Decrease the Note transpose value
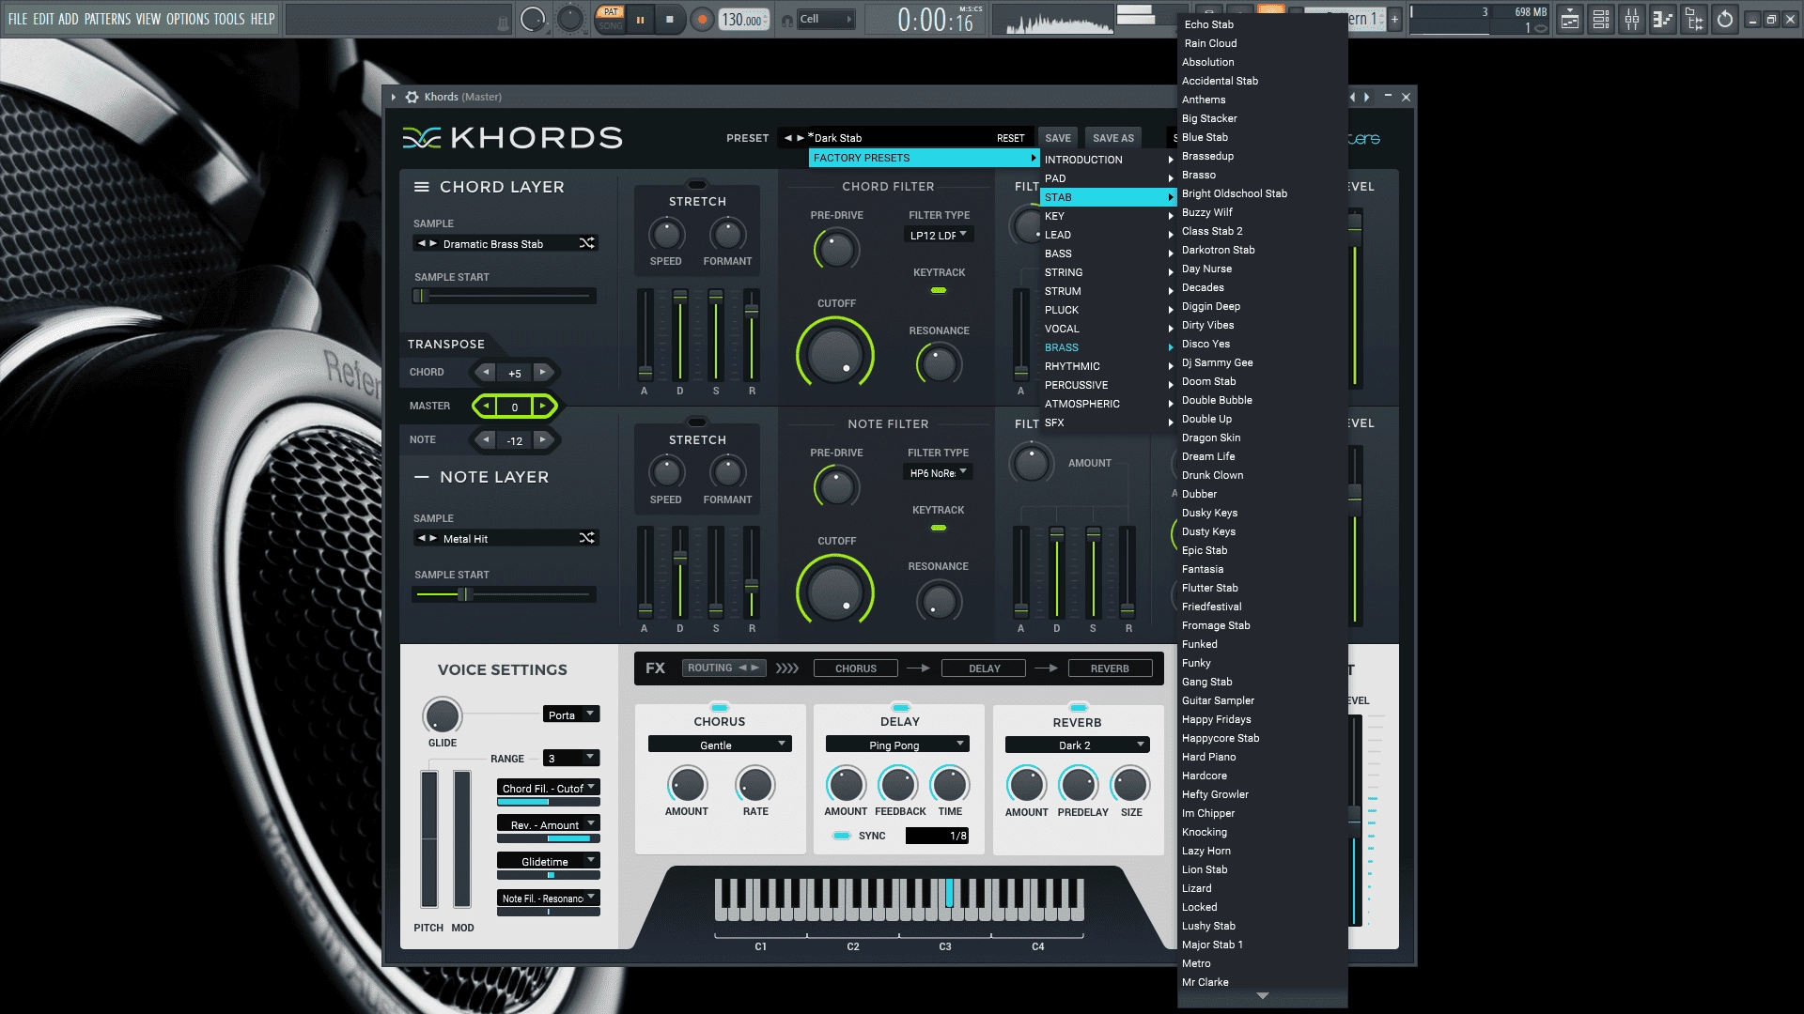The image size is (1804, 1014). 486,439
